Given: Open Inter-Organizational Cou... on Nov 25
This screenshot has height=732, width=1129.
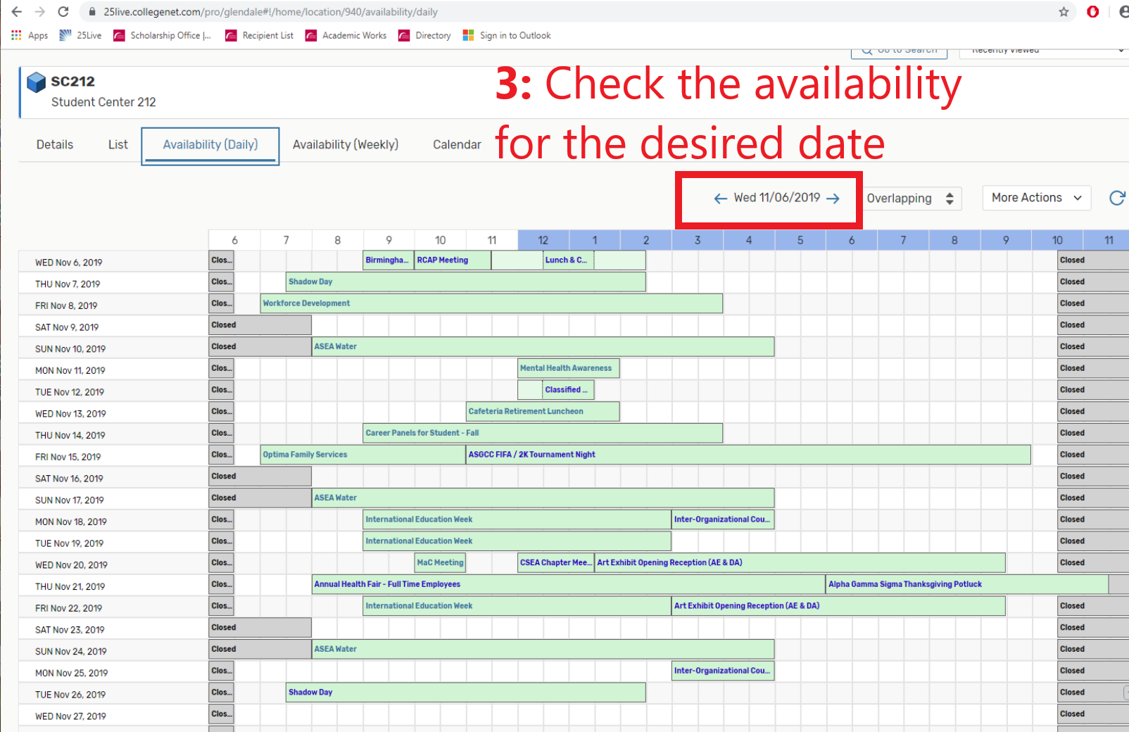Looking at the screenshot, I should pyautogui.click(x=723, y=671).
